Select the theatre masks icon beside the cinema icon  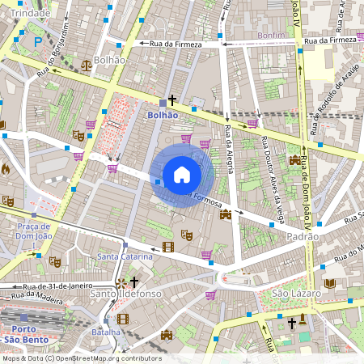[187, 235]
